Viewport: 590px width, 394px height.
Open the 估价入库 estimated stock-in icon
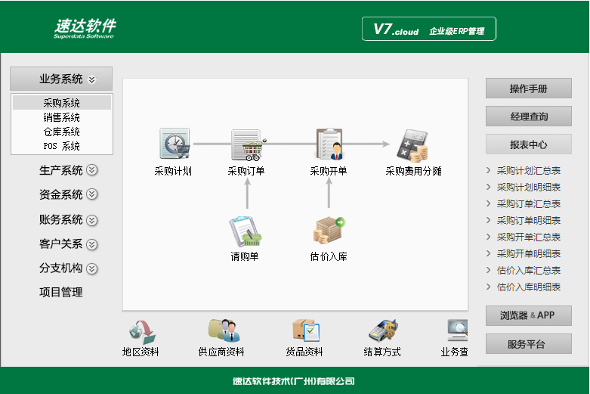pyautogui.click(x=329, y=231)
